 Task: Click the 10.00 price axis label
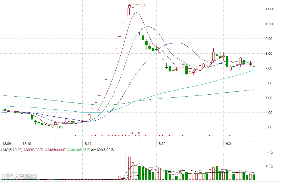[x=270, y=24]
